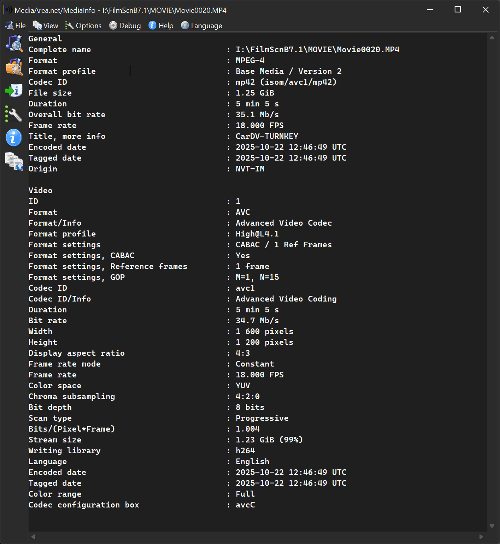Open the View menu
The image size is (500, 544).
(x=45, y=26)
